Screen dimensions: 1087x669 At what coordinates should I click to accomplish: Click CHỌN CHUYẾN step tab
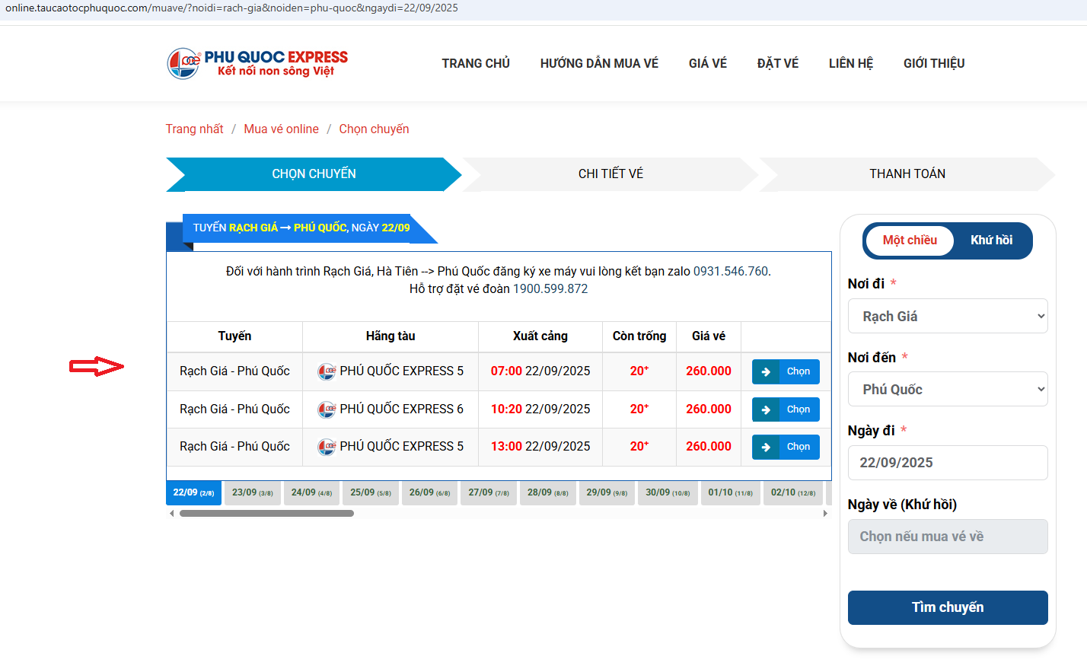click(314, 174)
